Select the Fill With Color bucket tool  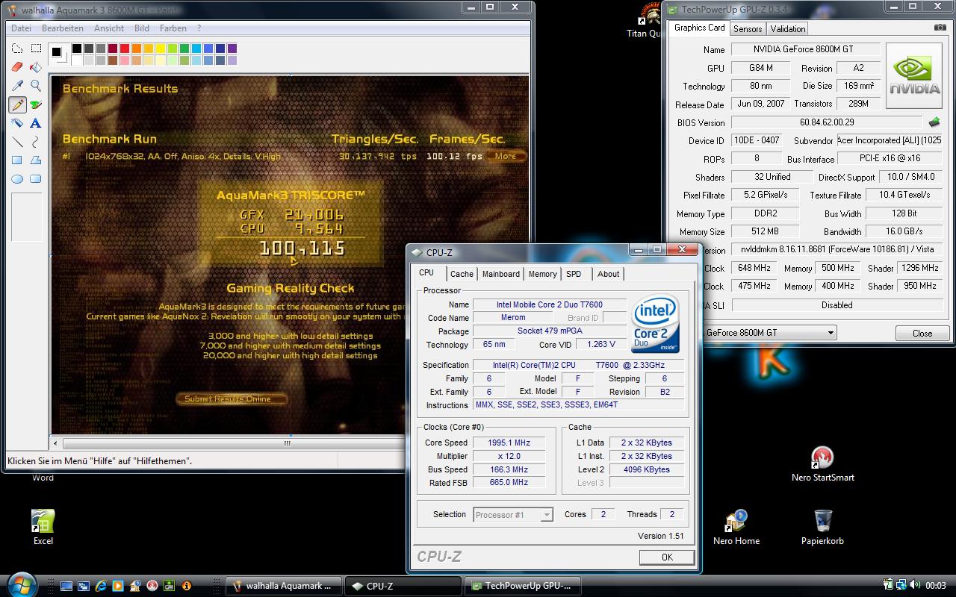pos(35,67)
